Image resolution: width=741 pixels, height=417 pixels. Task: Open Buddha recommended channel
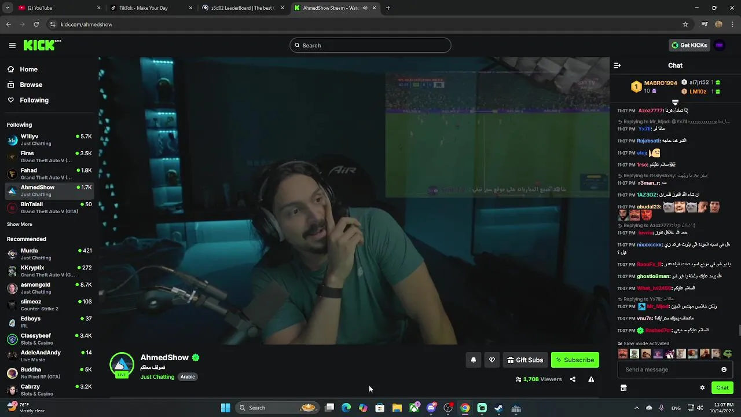[x=49, y=373]
